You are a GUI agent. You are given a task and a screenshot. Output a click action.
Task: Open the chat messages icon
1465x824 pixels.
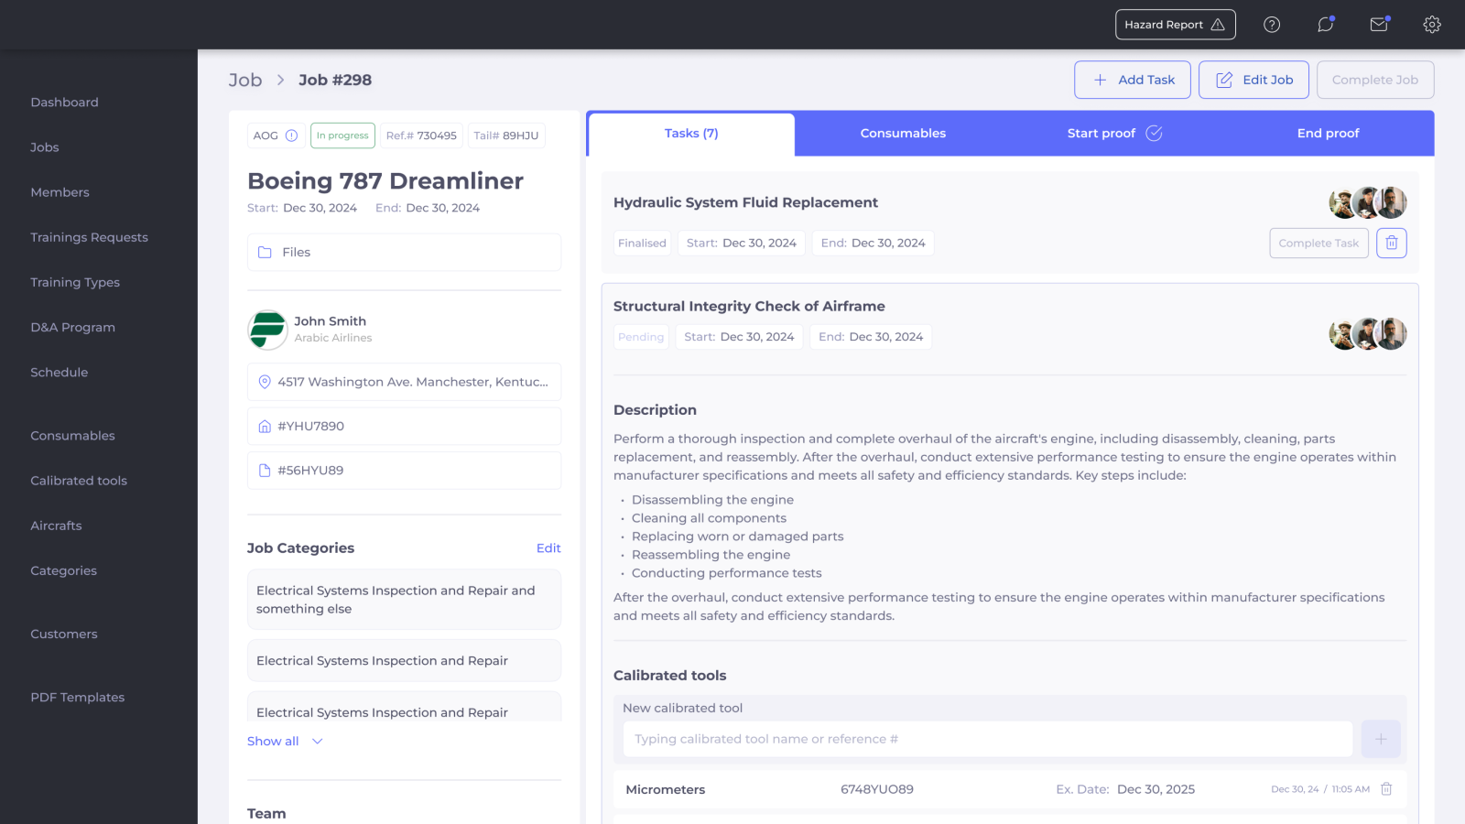1325,25
